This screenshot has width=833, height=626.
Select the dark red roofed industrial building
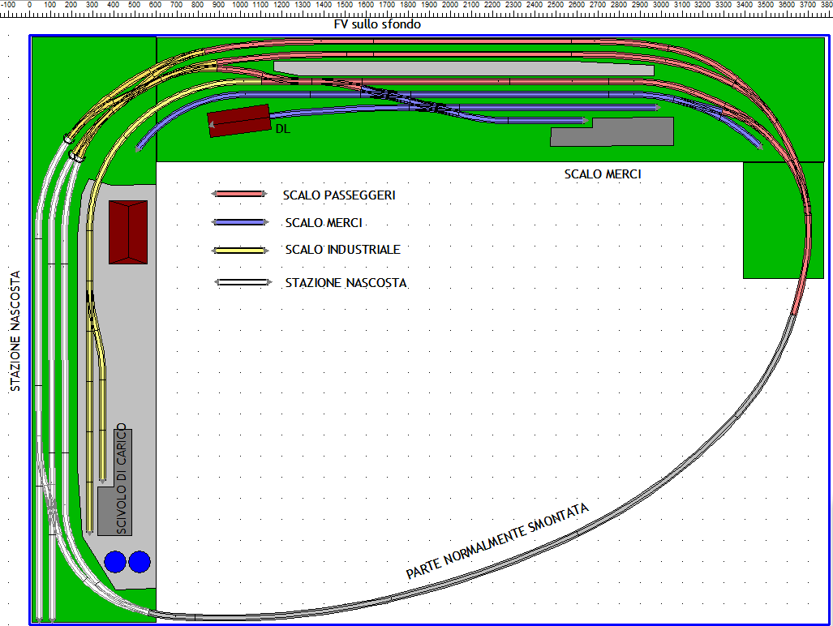(x=128, y=232)
